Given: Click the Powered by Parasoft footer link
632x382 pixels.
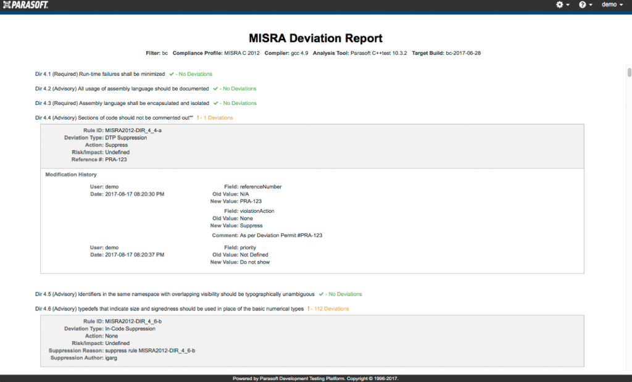Looking at the screenshot, I should [316, 378].
